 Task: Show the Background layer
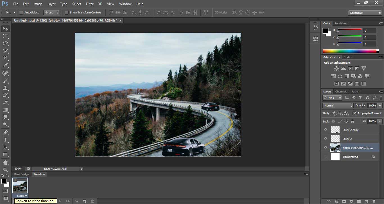(326, 157)
